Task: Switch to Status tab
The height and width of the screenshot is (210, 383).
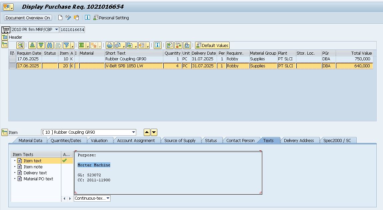Action: [211, 140]
